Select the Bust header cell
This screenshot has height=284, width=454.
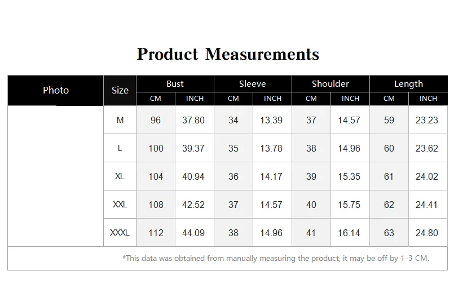coord(175,84)
